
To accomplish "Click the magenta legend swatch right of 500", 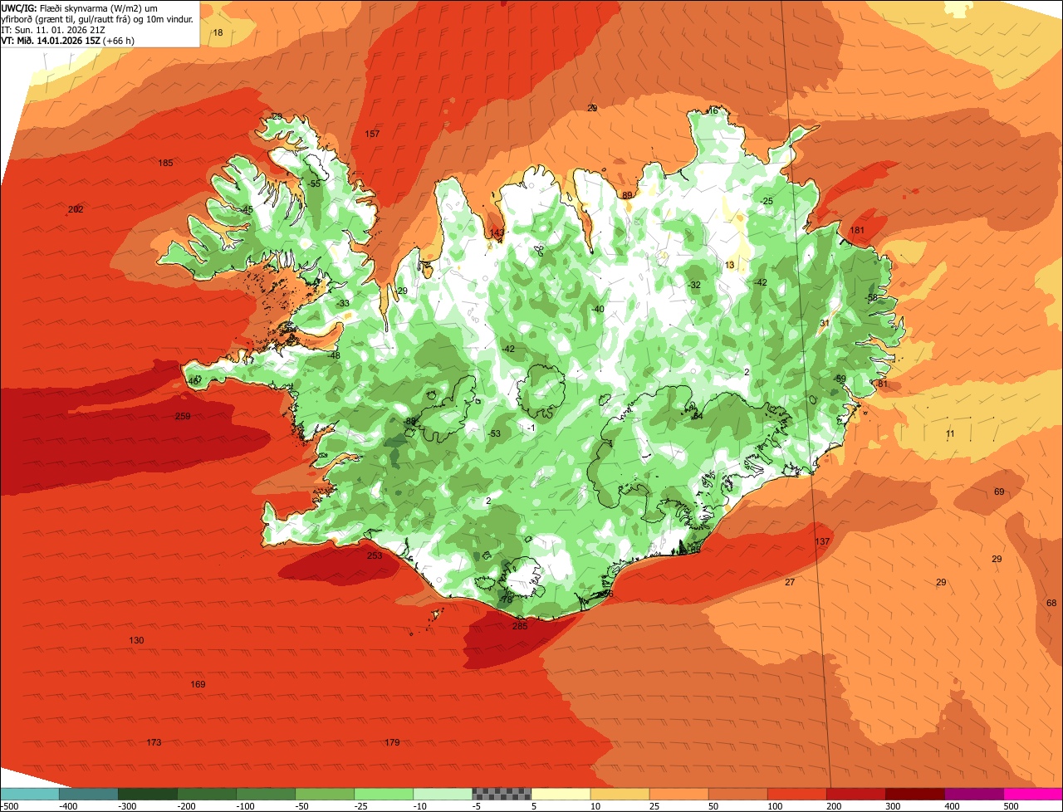I will (1033, 794).
